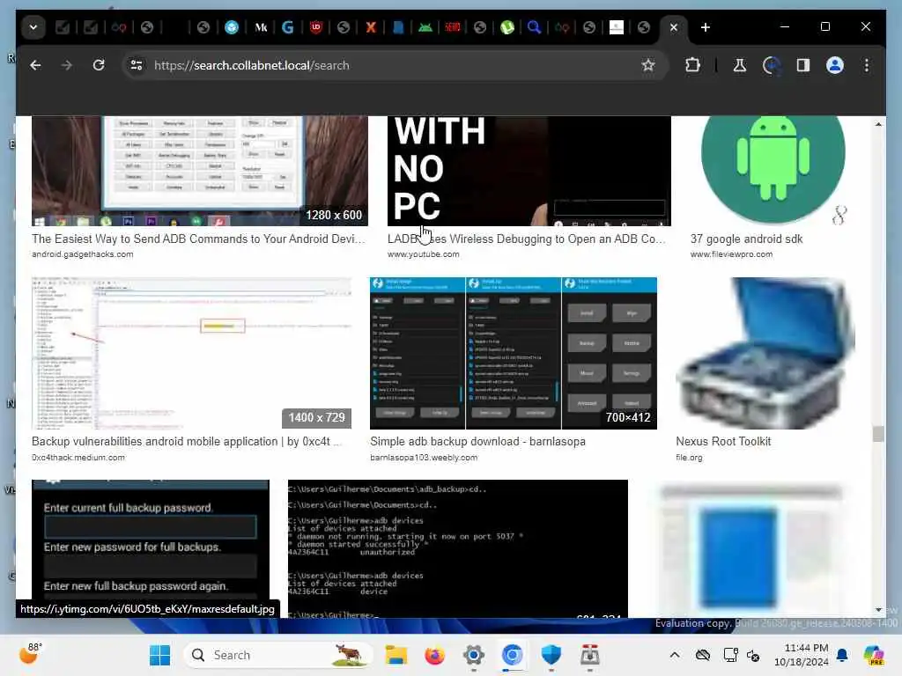This screenshot has width=902, height=676.
Task: Open the Chrome three-dot menu
Action: coord(867,65)
